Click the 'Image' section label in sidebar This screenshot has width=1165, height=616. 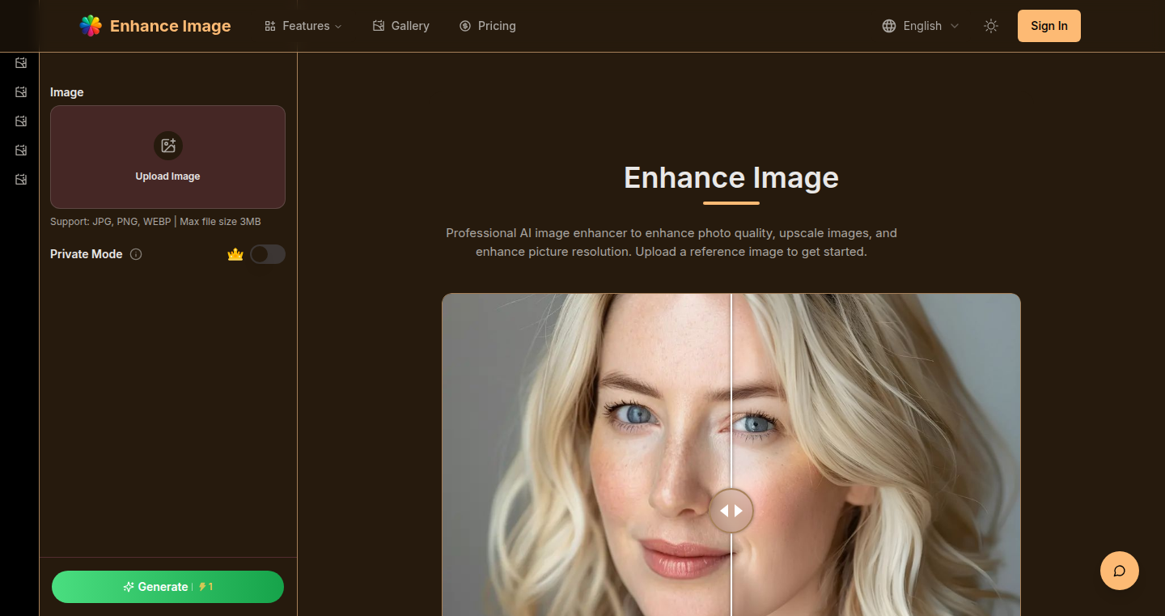tap(67, 92)
